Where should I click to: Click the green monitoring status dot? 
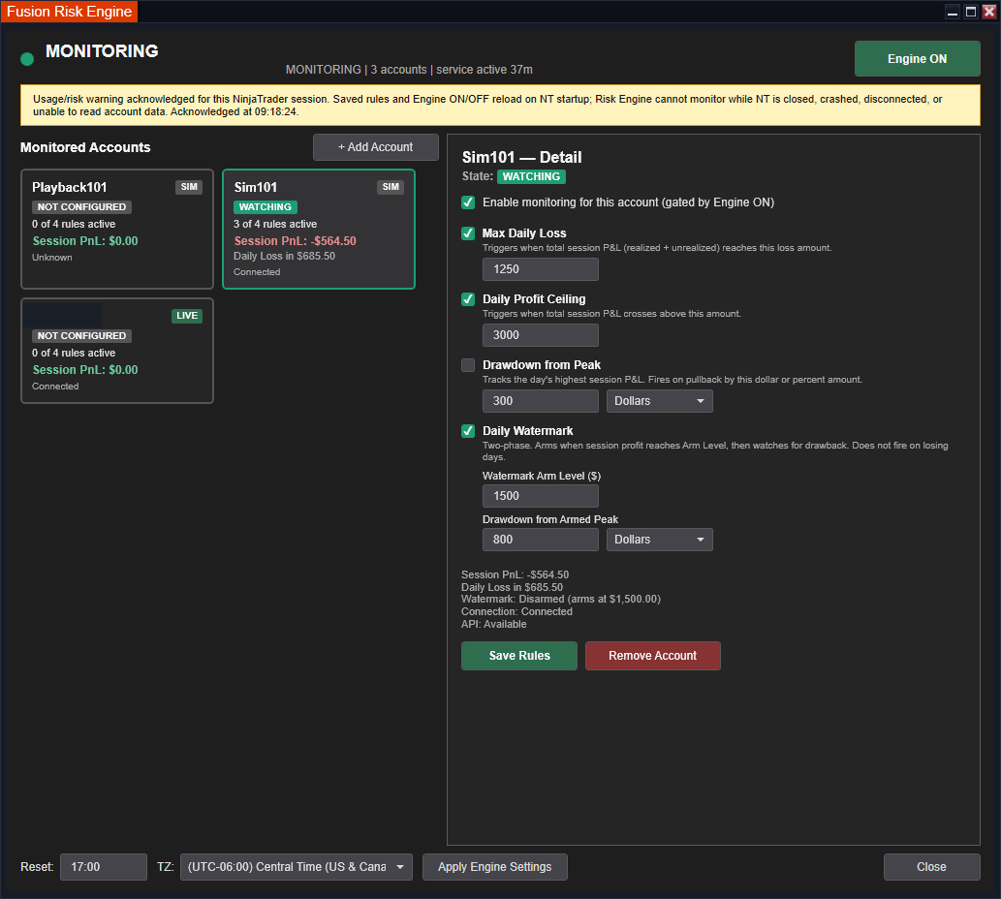(x=27, y=59)
